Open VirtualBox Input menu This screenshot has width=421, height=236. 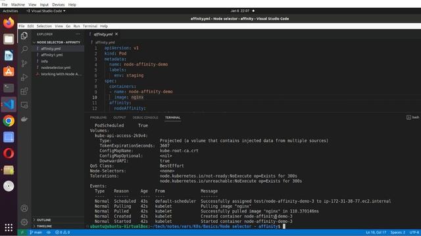(44, 5)
